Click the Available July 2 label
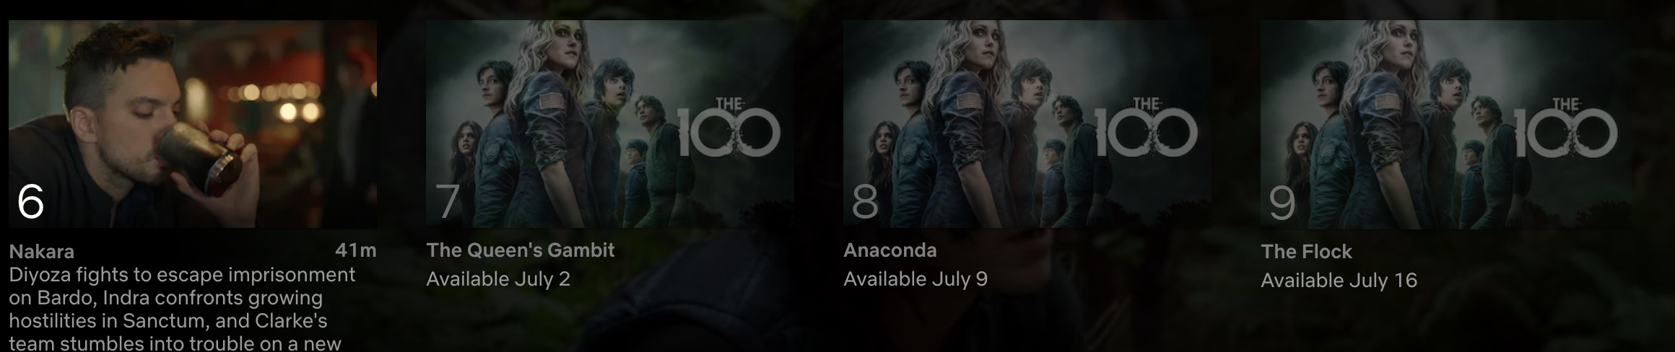Image resolution: width=1675 pixels, height=352 pixels. [x=498, y=278]
